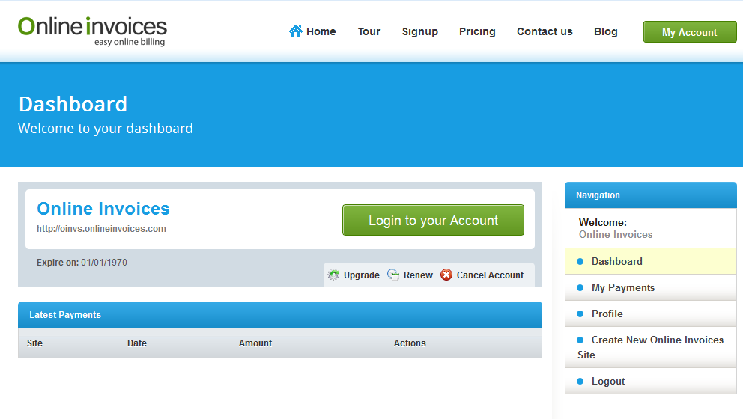Go to the Signup page
This screenshot has width=743, height=419.
[x=419, y=31]
